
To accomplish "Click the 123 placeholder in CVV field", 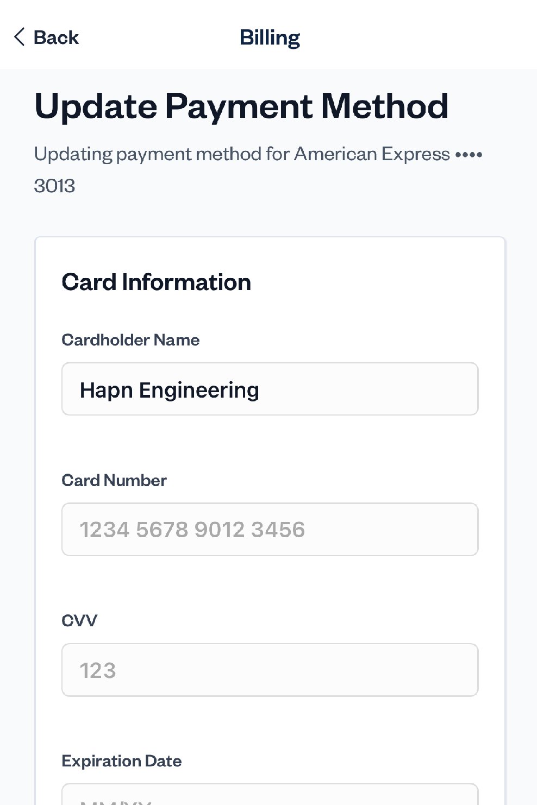I will 98,671.
